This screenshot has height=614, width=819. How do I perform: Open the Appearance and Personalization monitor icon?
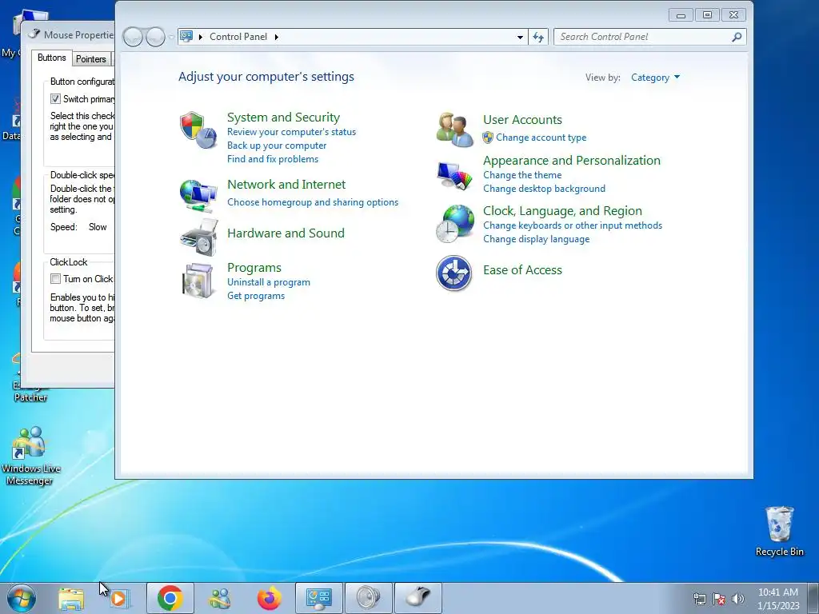(x=454, y=176)
